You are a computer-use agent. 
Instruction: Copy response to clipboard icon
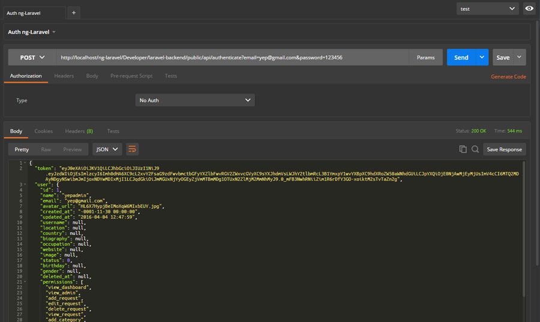click(x=463, y=149)
